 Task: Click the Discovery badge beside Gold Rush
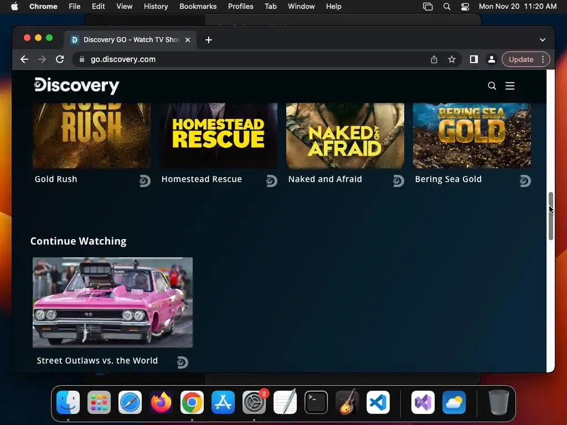point(145,181)
